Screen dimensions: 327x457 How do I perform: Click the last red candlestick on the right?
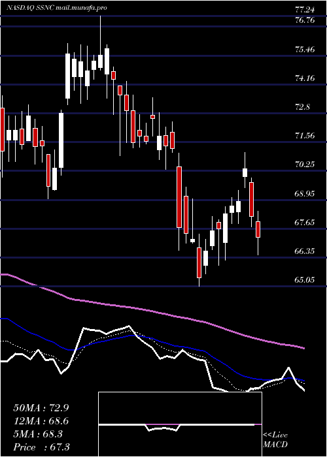point(258,233)
